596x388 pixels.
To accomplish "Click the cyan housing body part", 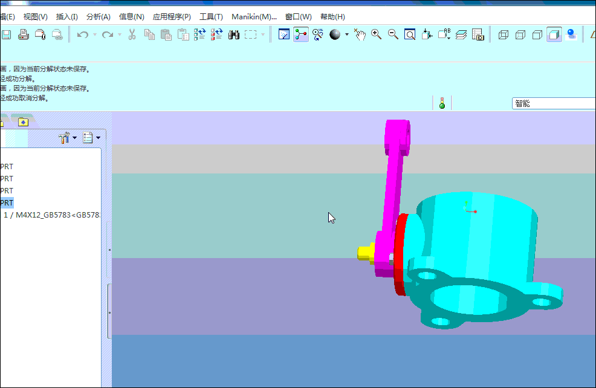I will pos(479,243).
